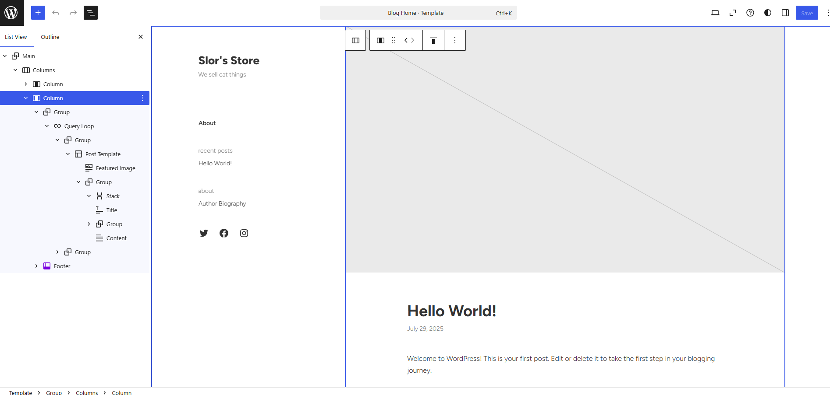This screenshot has height=395, width=830.
Task: Click the Save button
Action: click(x=807, y=13)
